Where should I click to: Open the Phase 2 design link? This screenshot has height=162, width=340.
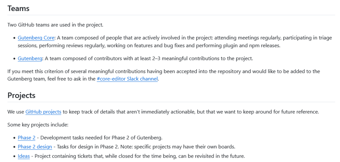(x=35, y=147)
